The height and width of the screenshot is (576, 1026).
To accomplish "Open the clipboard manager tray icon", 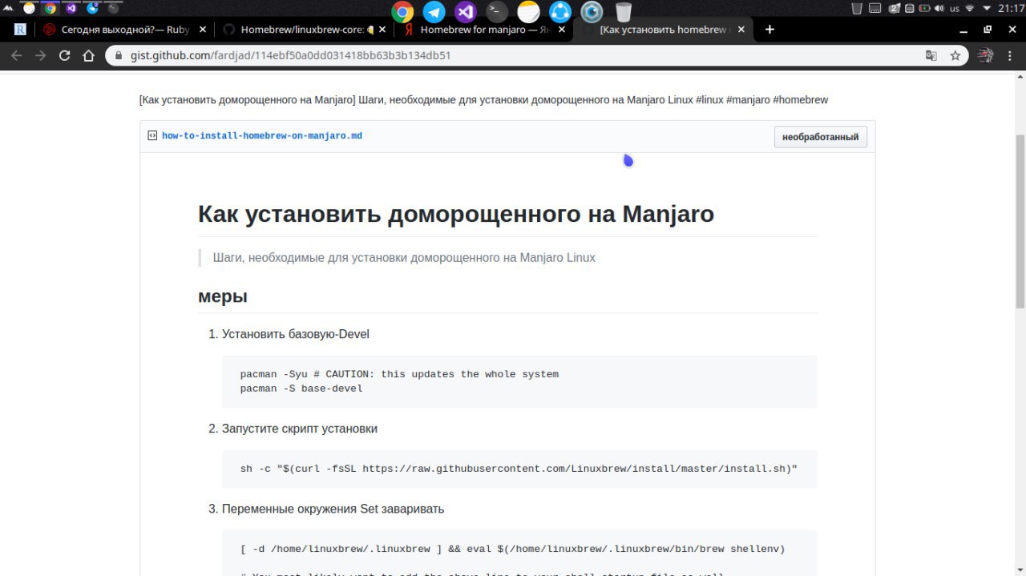I will point(909,8).
